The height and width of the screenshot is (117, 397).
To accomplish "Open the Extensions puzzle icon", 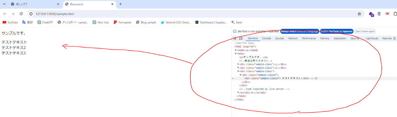I will click(x=395, y=14).
